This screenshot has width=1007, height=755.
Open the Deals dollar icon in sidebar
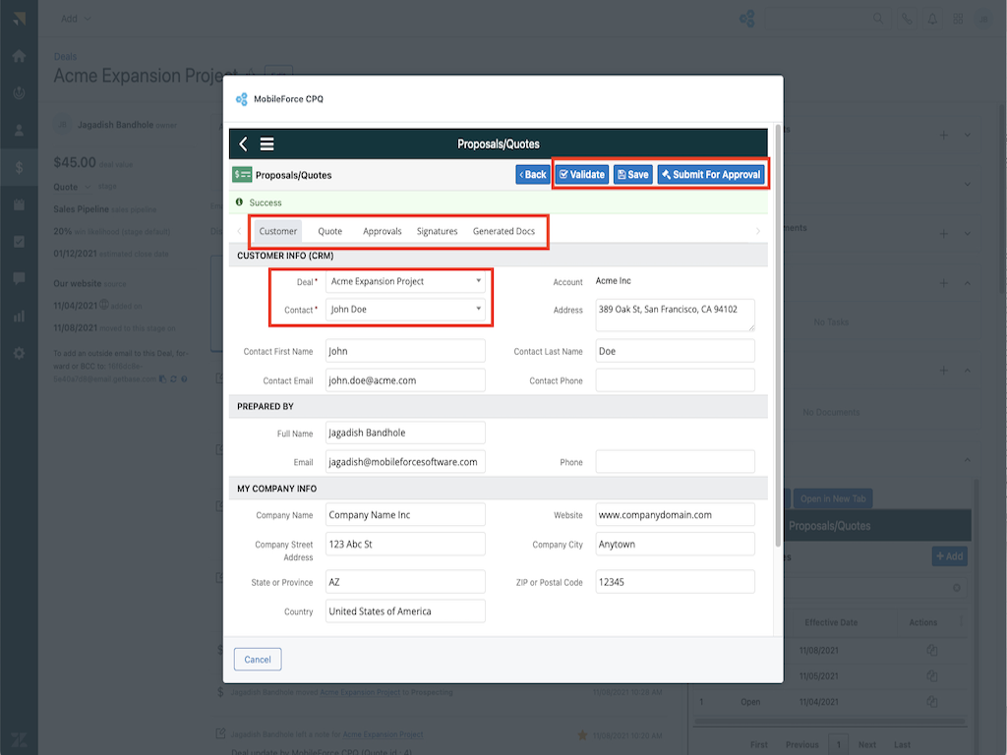[19, 167]
